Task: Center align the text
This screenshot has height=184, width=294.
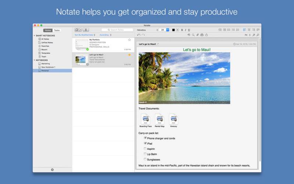Action: point(249,30)
